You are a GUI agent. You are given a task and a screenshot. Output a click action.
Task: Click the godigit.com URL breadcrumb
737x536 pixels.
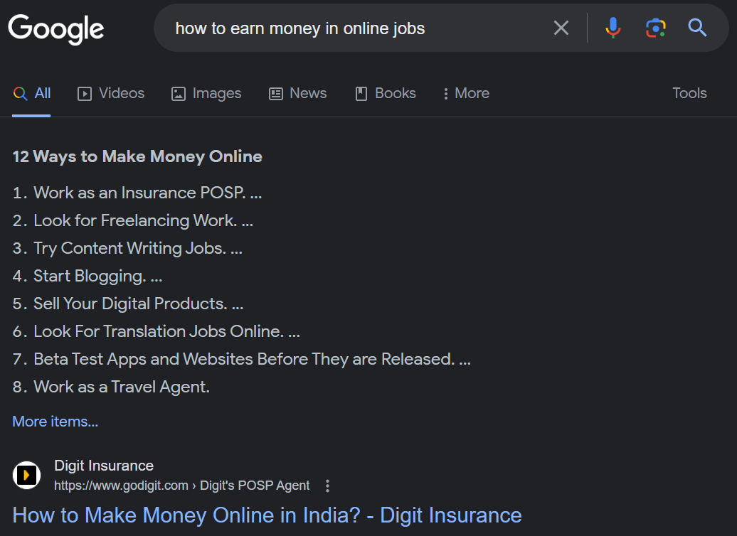(x=182, y=486)
